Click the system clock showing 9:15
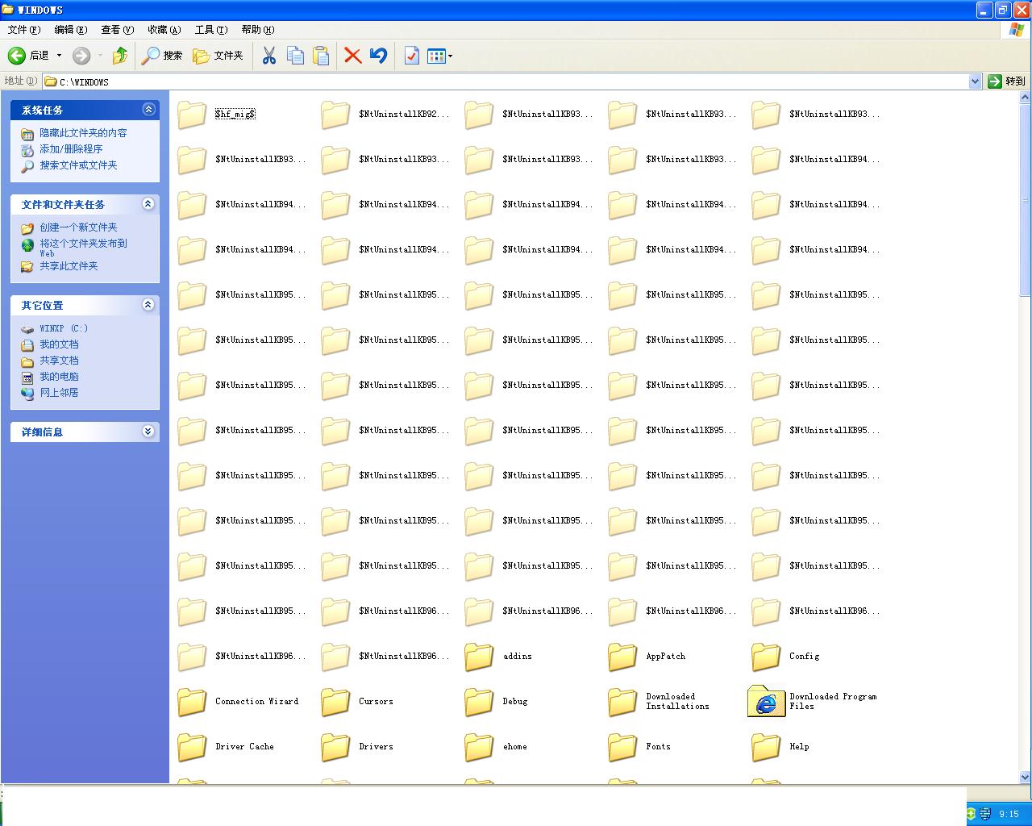The width and height of the screenshot is (1032, 826). click(1009, 814)
